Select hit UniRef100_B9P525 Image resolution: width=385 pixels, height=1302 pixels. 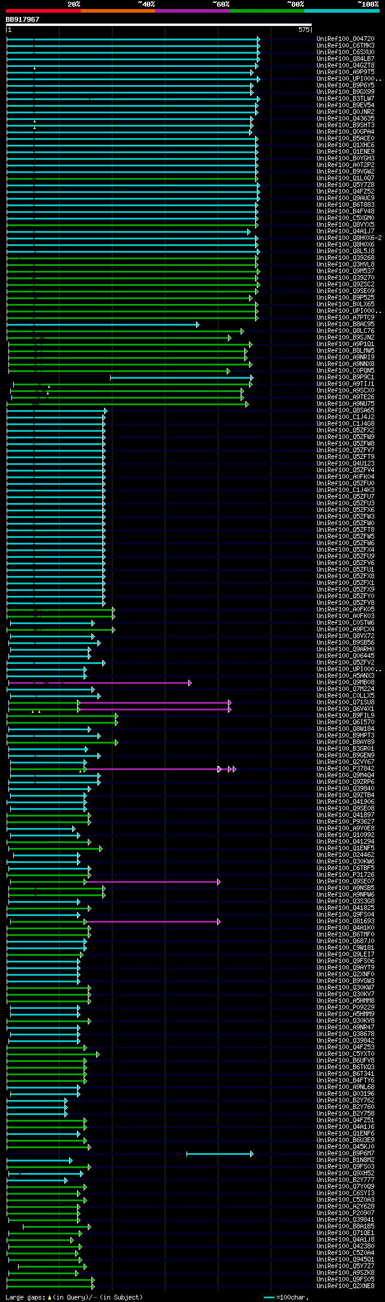click(x=345, y=297)
